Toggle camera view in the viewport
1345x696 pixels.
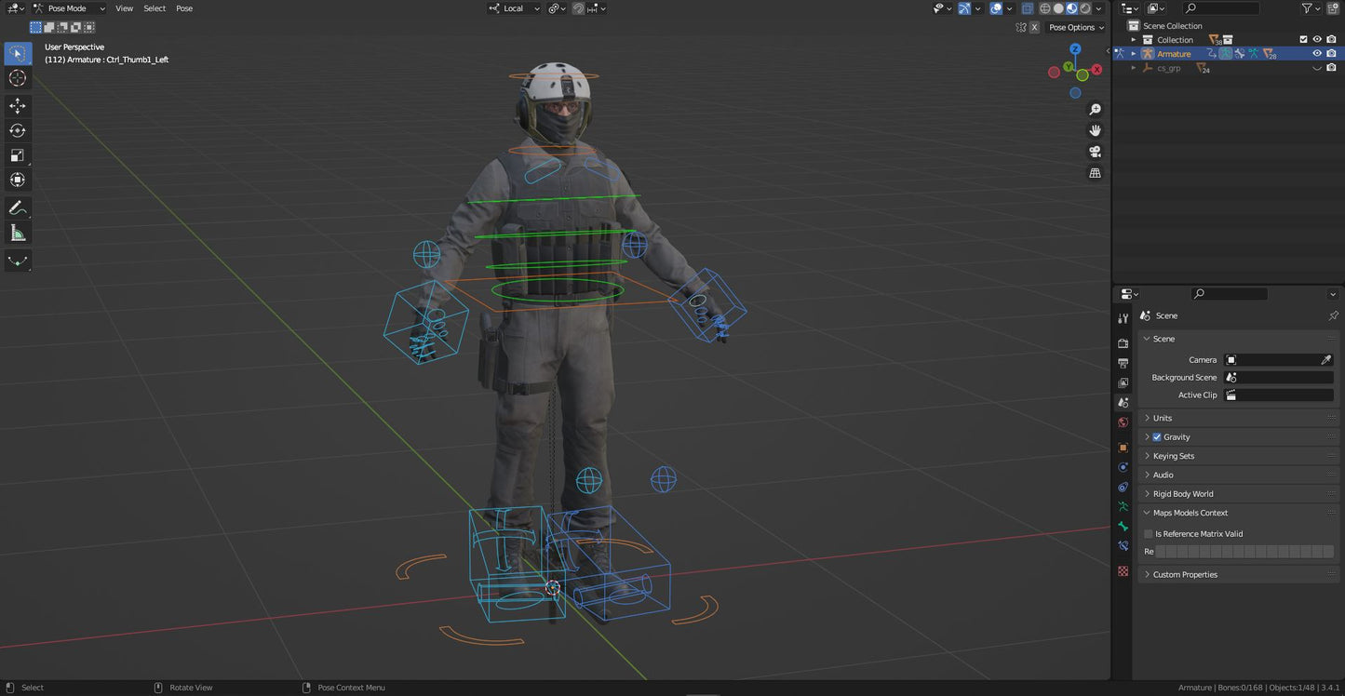[1095, 152]
